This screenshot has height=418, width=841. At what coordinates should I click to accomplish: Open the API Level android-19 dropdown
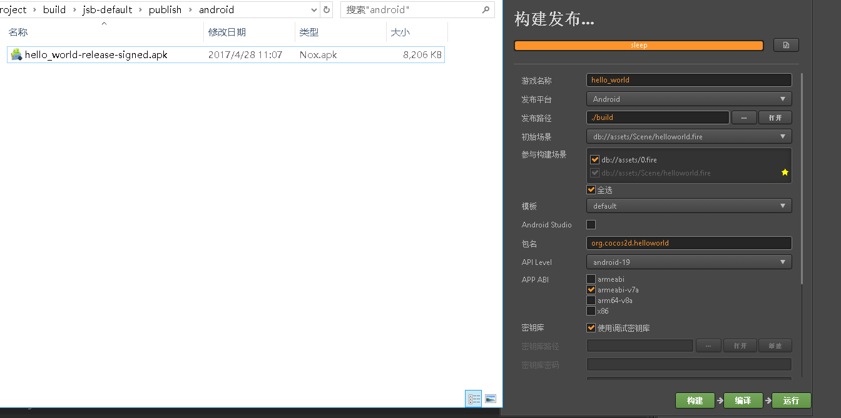point(689,262)
